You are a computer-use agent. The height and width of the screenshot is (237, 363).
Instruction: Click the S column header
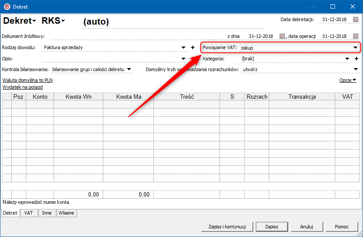(x=232, y=97)
